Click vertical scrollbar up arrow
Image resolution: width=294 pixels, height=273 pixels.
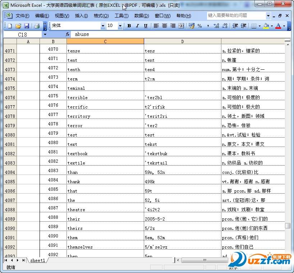(x=288, y=45)
